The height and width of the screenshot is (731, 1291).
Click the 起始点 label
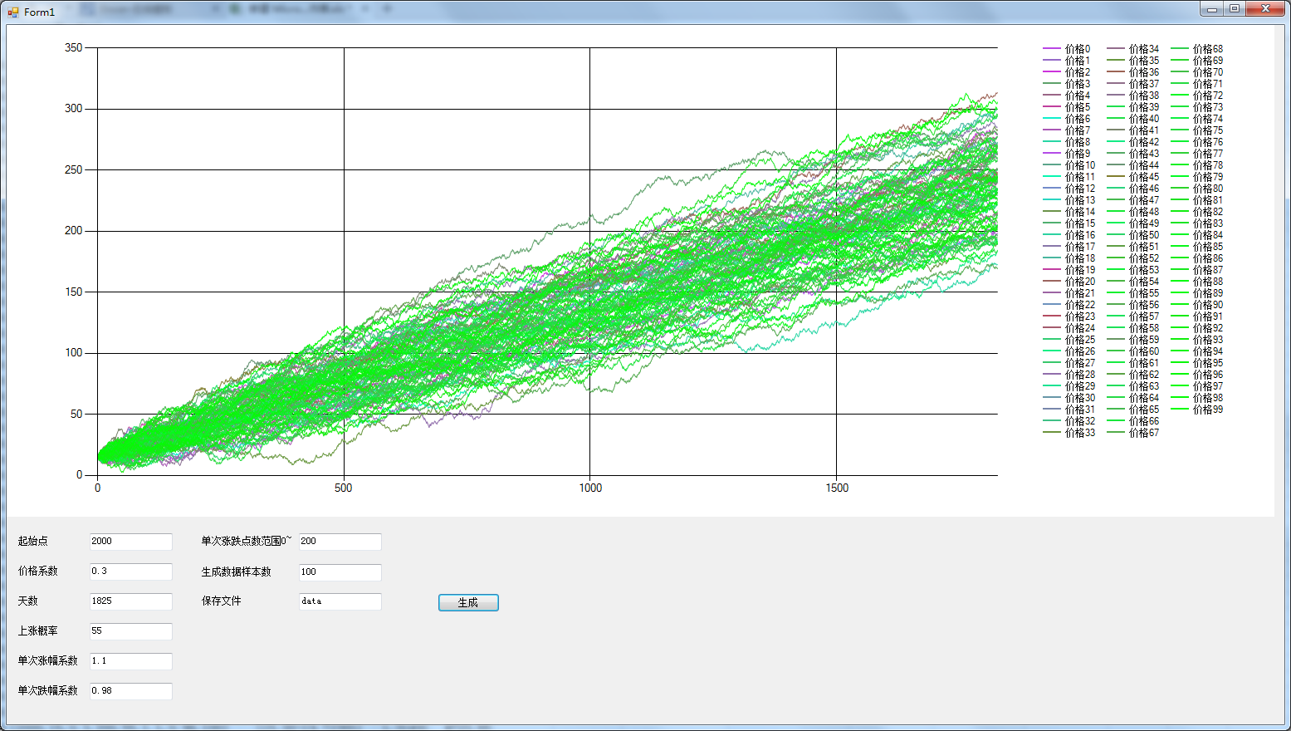(33, 541)
